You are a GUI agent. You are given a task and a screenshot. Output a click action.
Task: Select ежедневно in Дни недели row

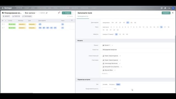click(x=106, y=23)
